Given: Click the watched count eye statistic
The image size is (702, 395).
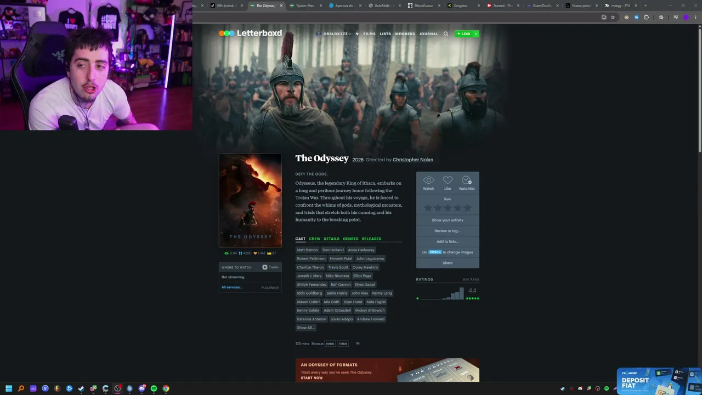Looking at the screenshot, I should (231, 253).
